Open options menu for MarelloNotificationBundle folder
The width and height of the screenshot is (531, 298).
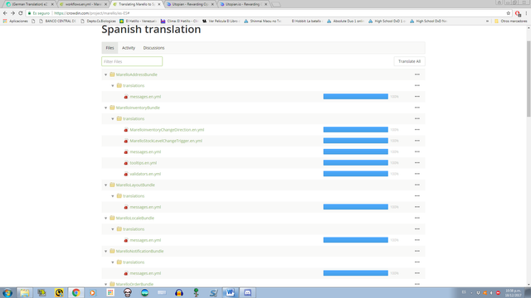(417, 251)
